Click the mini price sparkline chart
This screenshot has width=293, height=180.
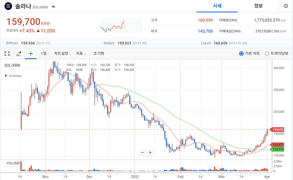(121, 26)
